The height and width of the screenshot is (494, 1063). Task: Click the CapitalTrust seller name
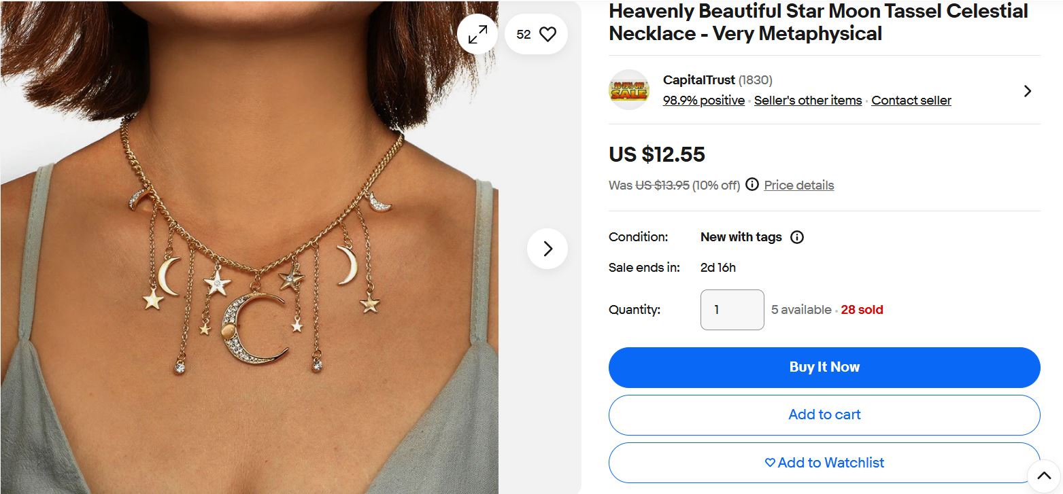tap(698, 80)
